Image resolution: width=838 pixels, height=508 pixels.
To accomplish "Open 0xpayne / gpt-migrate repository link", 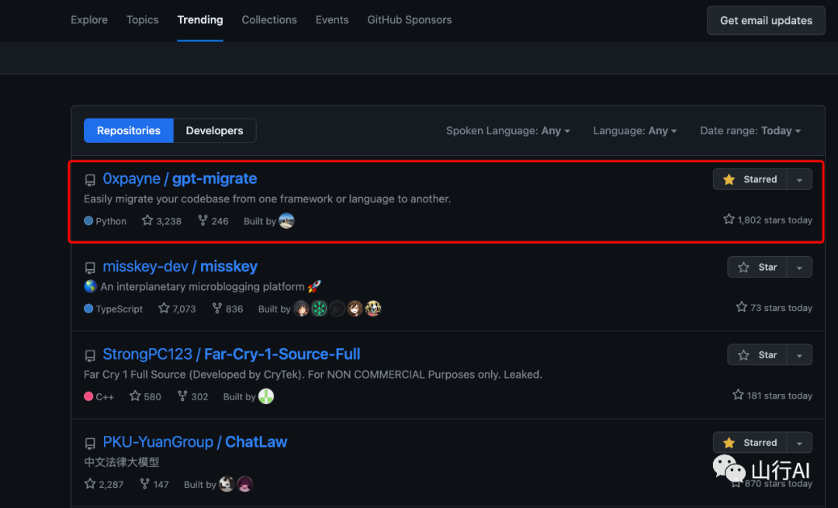I will coord(179,178).
